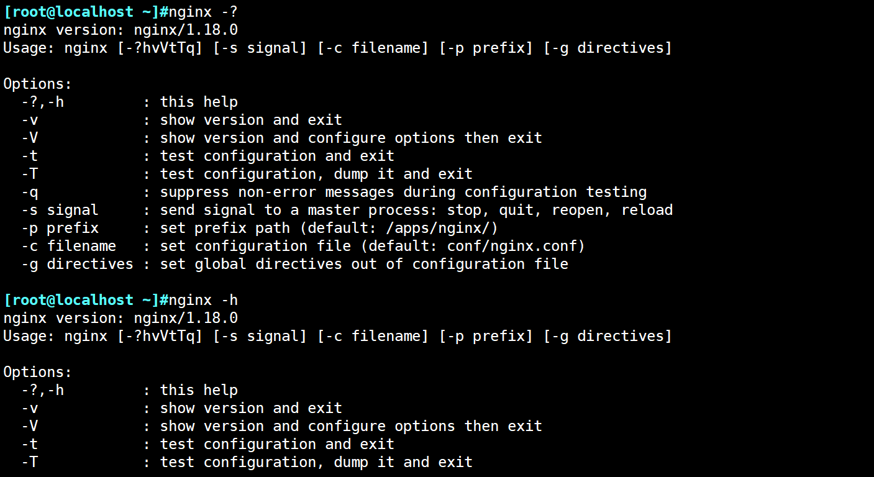
Task: Click the "-p prefix" option label
Action: [x=60, y=228]
